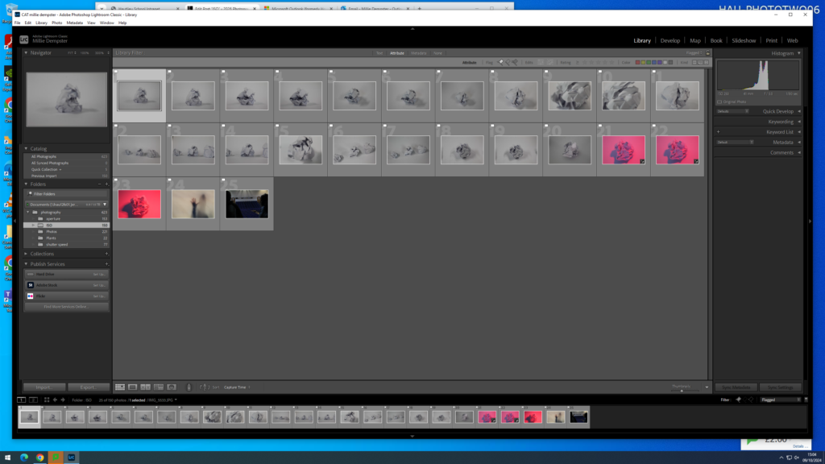Collapse the Folders panel
825x464 pixels.
[26, 184]
